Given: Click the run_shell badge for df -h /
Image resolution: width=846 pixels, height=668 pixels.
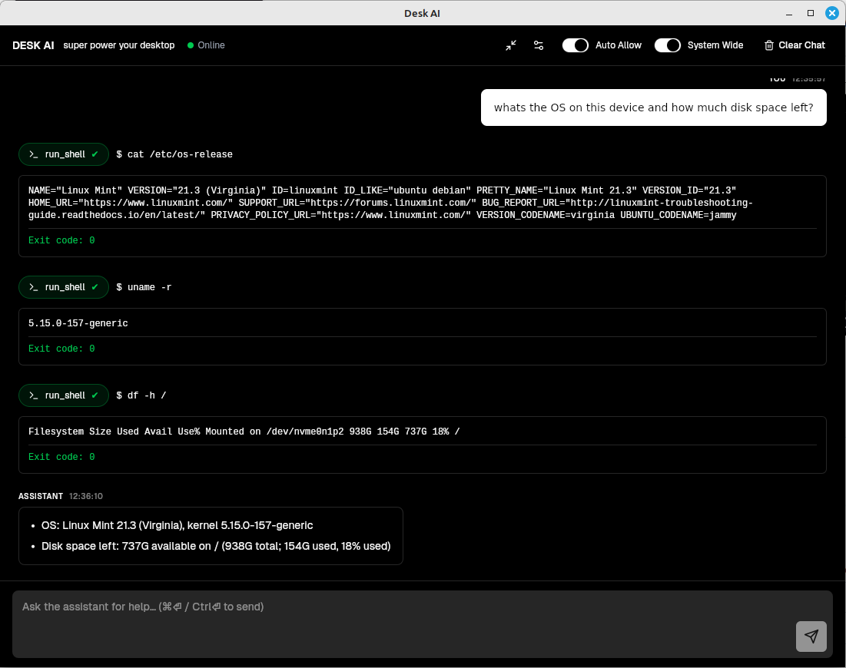Looking at the screenshot, I should tap(64, 395).
